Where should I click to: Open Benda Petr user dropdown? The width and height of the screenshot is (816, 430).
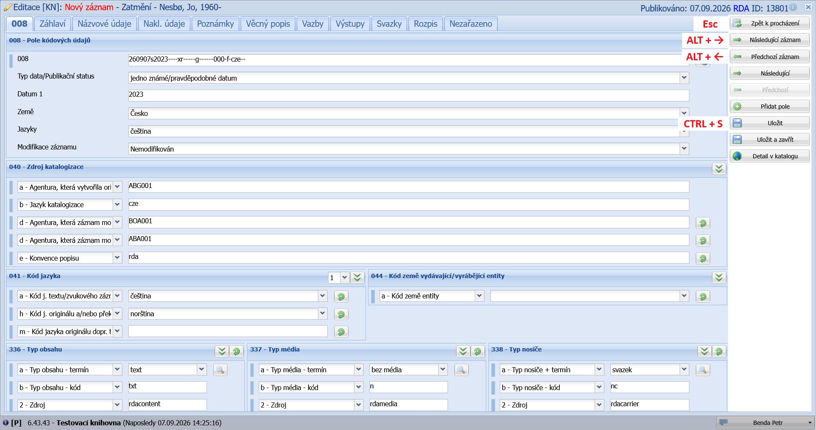coord(765,422)
